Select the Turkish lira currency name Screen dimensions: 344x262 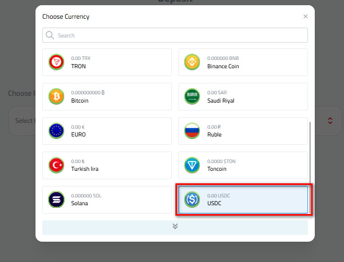85,169
